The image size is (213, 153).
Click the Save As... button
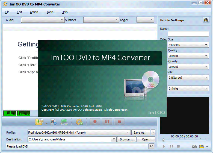coord(141,132)
